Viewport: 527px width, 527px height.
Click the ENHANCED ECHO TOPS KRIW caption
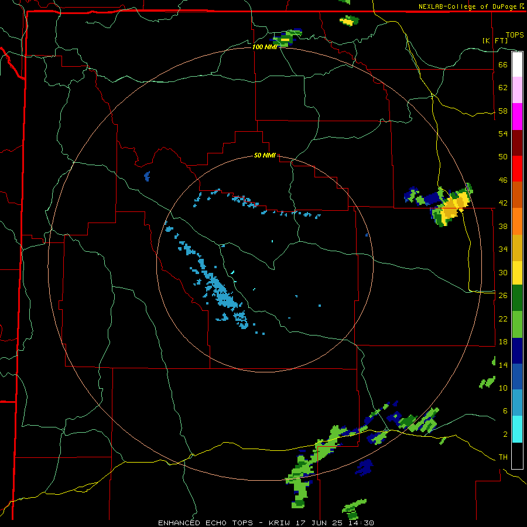click(265, 523)
